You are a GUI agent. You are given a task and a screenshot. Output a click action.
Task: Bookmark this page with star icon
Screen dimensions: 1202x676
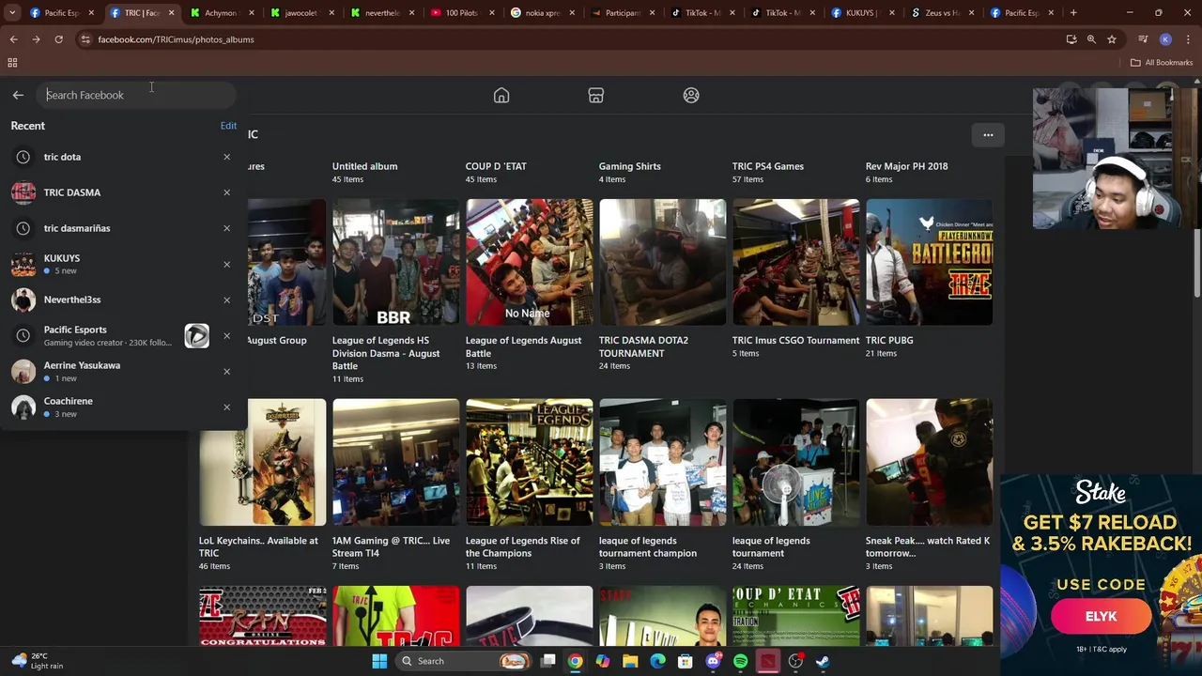pyautogui.click(x=1112, y=39)
